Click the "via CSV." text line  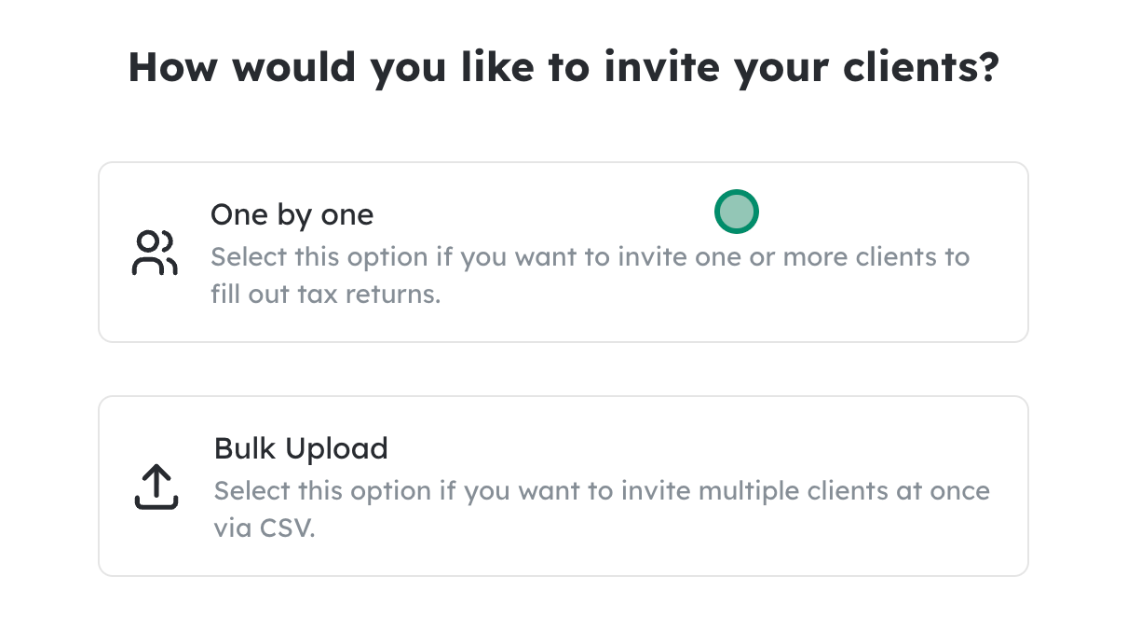(265, 528)
